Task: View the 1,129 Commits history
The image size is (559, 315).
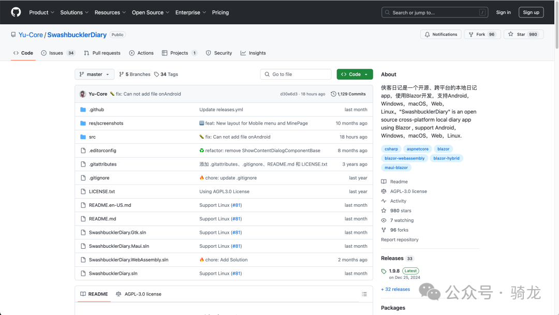Action: pos(348,94)
